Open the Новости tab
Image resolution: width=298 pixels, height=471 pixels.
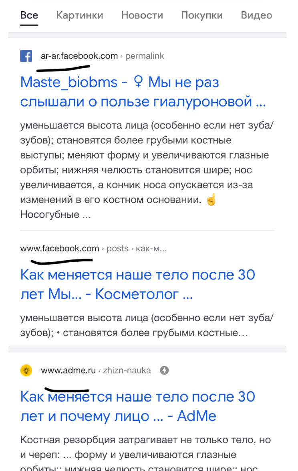click(x=142, y=15)
